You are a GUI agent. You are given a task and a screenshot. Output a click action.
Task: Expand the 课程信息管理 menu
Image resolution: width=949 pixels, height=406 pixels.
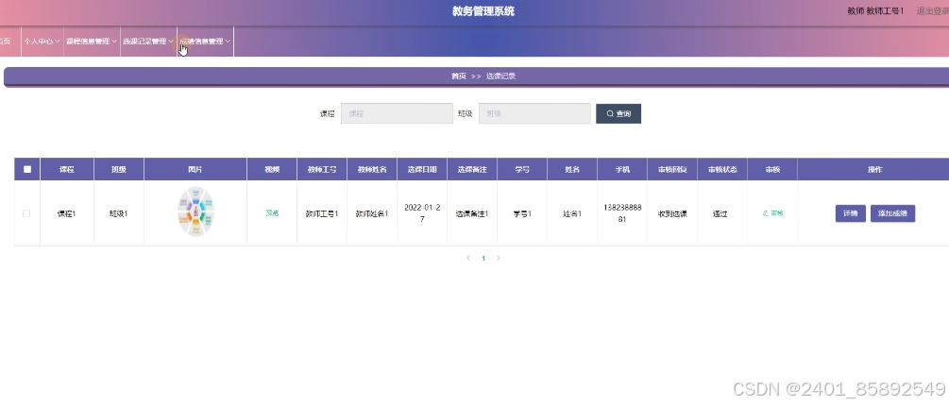click(92, 42)
